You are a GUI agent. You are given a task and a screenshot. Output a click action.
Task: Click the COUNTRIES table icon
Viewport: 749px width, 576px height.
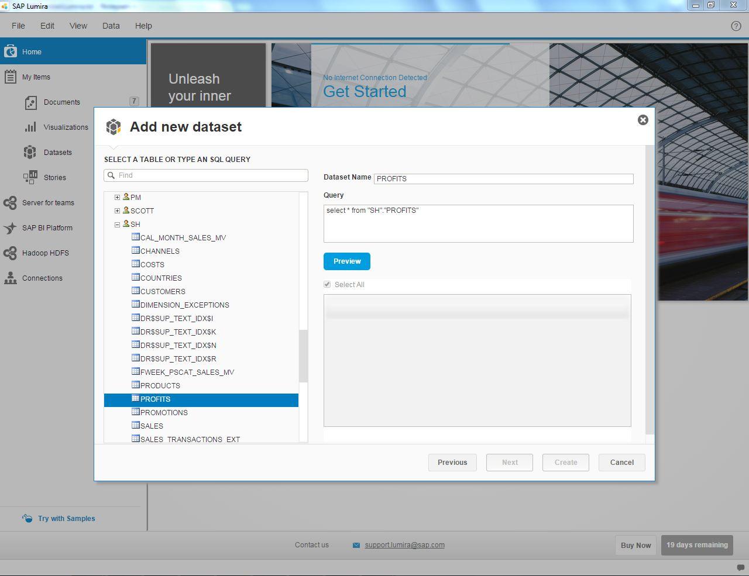click(x=136, y=277)
